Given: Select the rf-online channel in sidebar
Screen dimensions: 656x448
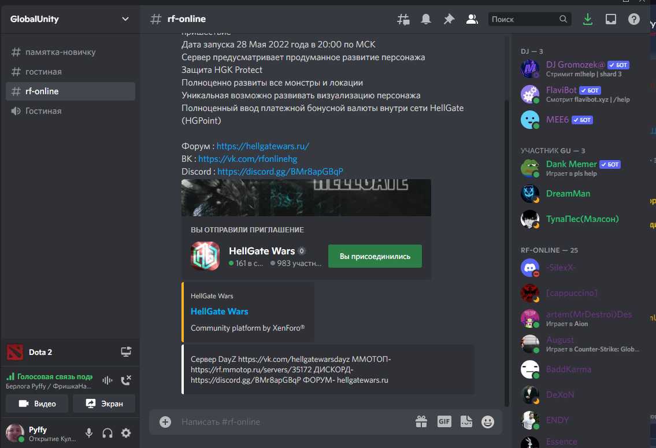Looking at the screenshot, I should pos(71,91).
